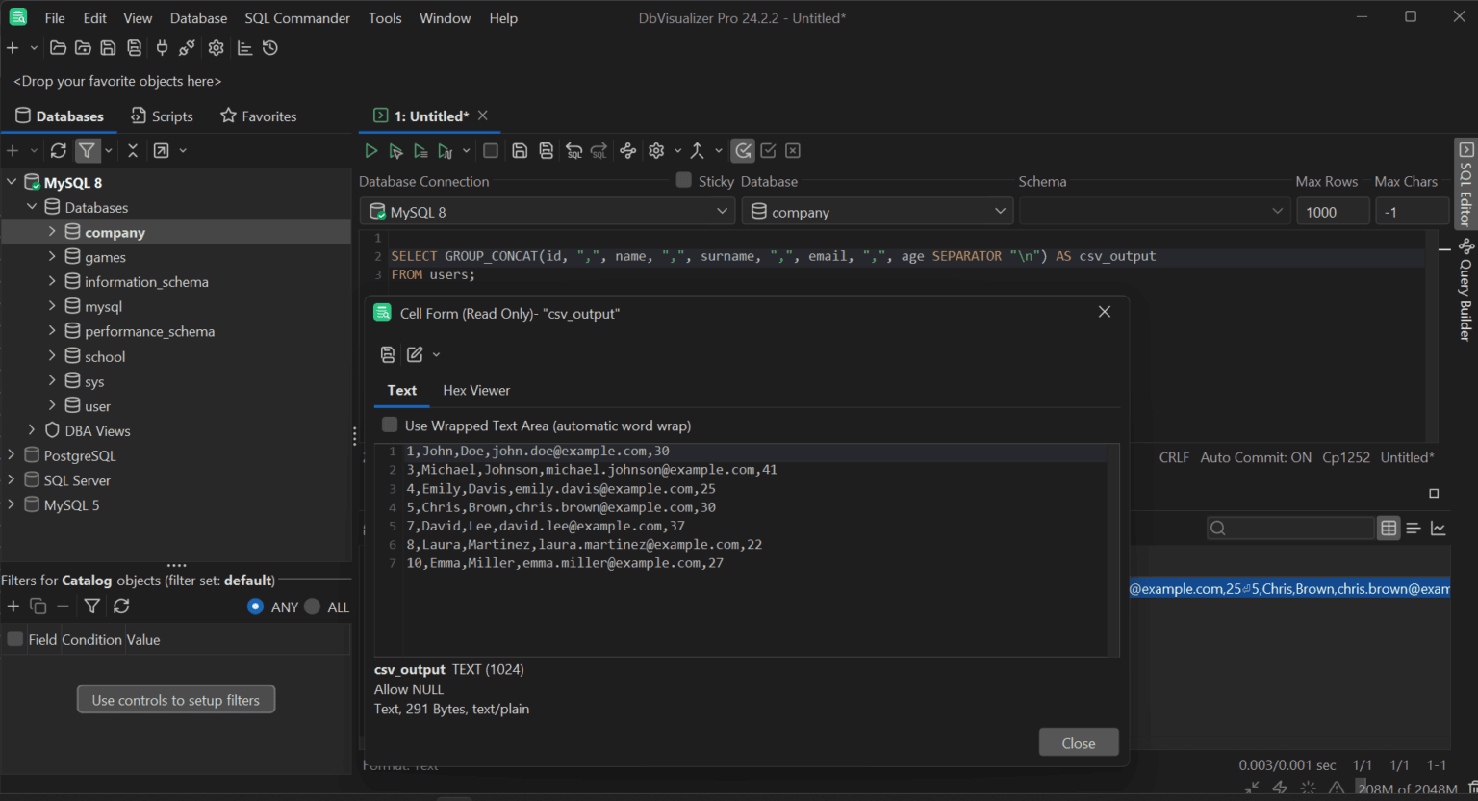1478x801 pixels.
Task: Enable the Sticky checkbox
Action: point(683,180)
